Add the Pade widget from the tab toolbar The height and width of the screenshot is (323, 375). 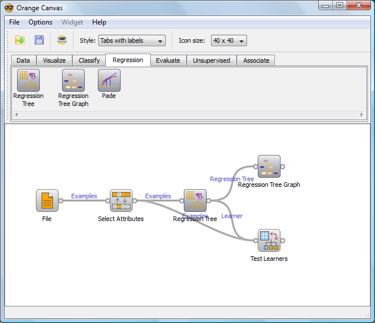pyautogui.click(x=109, y=80)
